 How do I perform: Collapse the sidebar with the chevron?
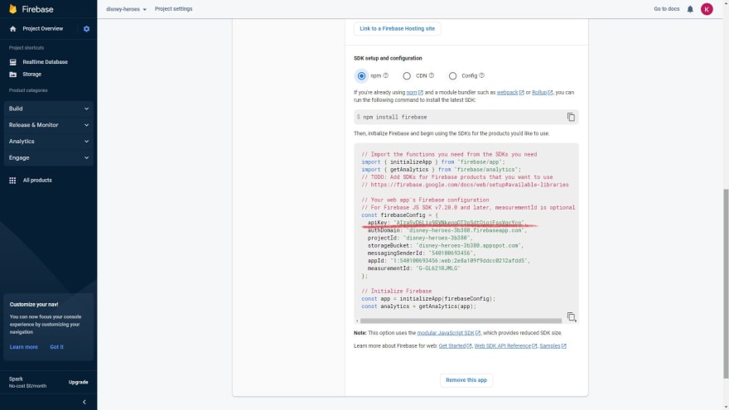[x=84, y=402]
